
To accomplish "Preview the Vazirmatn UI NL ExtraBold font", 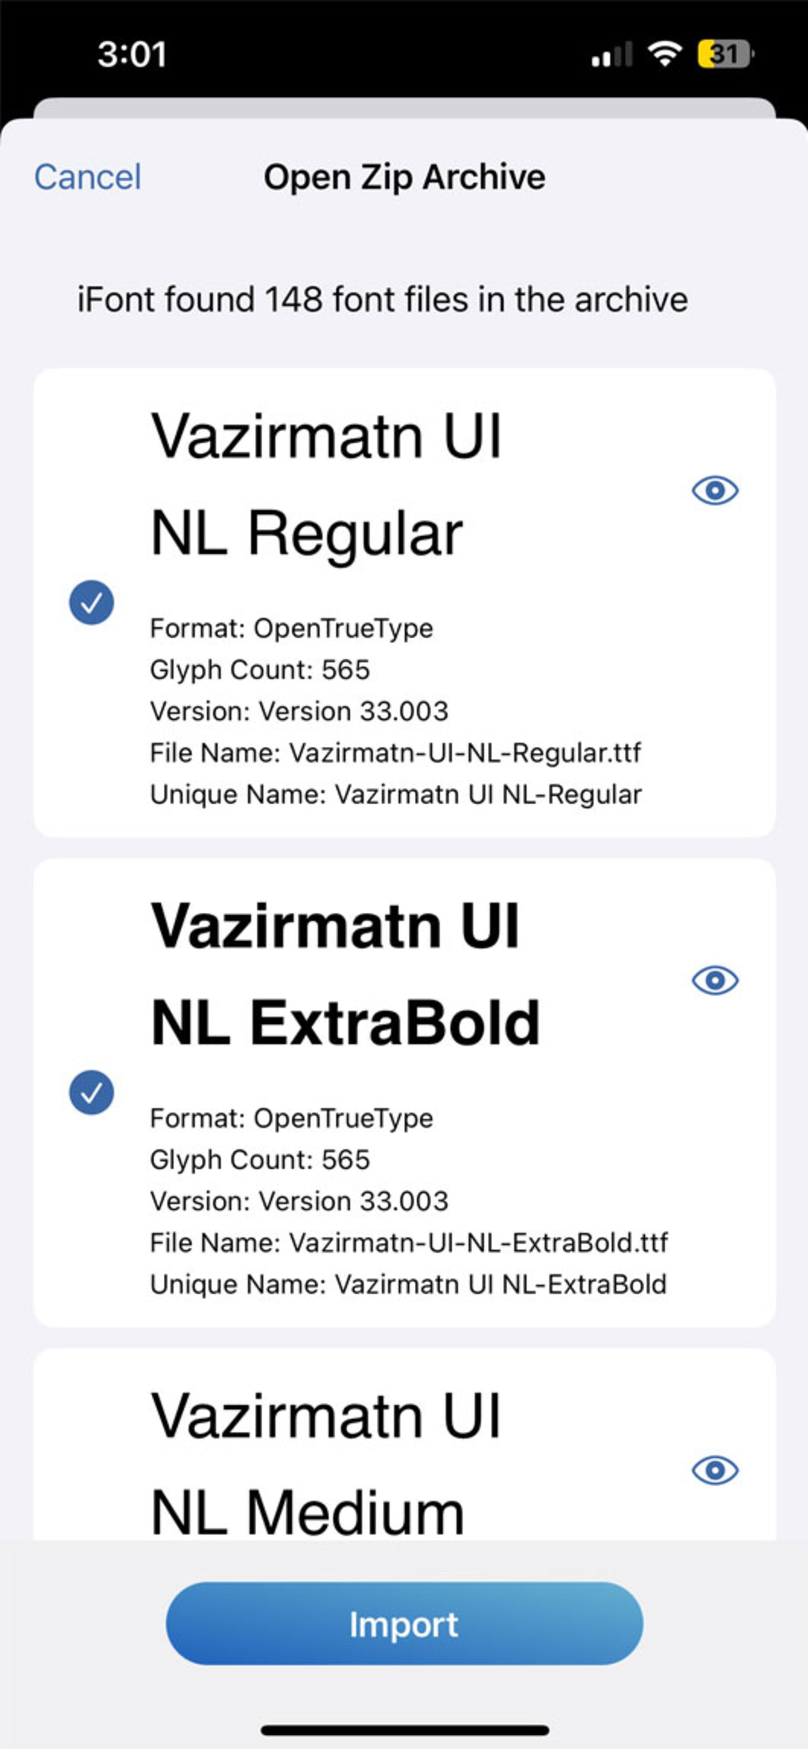I will point(715,980).
